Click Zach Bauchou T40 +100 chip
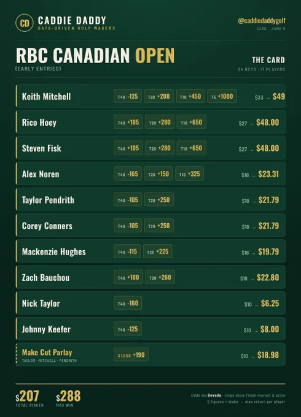This screenshot has width=301, height=417. [128, 277]
